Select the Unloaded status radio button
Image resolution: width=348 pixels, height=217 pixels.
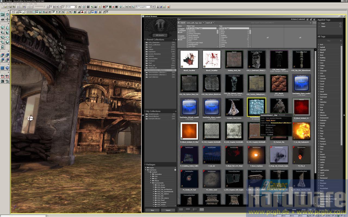(178, 38)
